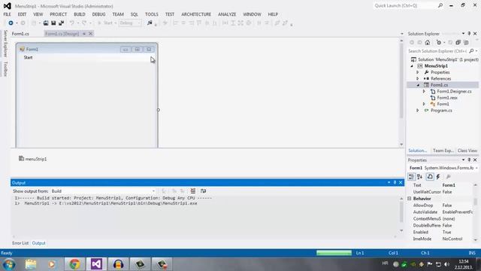Open the Server Explorer side tab
This screenshot has height=271, width=481.
[5, 44]
